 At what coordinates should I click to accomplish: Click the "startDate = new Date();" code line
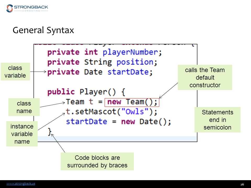tap(118, 122)
